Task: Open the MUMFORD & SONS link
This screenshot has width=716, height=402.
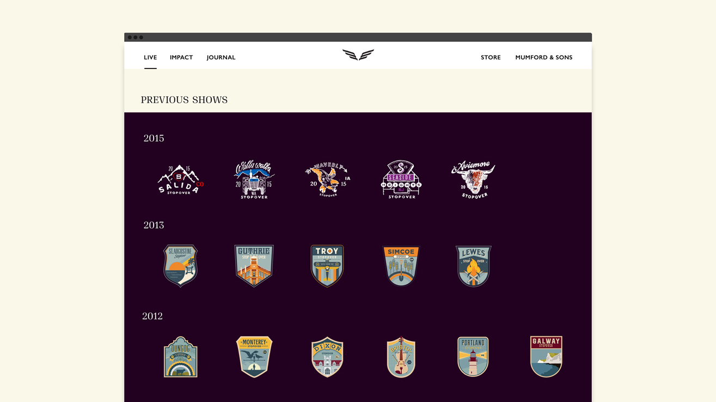Action: [x=544, y=57]
